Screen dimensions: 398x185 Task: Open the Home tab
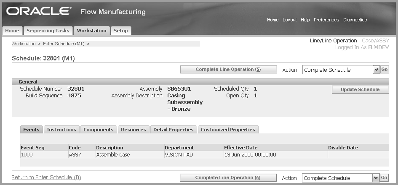(12, 31)
